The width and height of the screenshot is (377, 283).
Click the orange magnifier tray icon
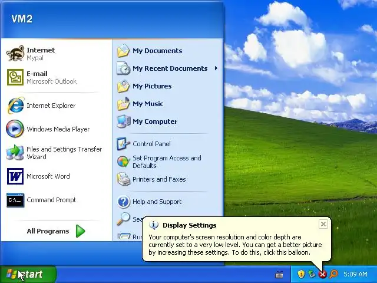click(x=333, y=274)
